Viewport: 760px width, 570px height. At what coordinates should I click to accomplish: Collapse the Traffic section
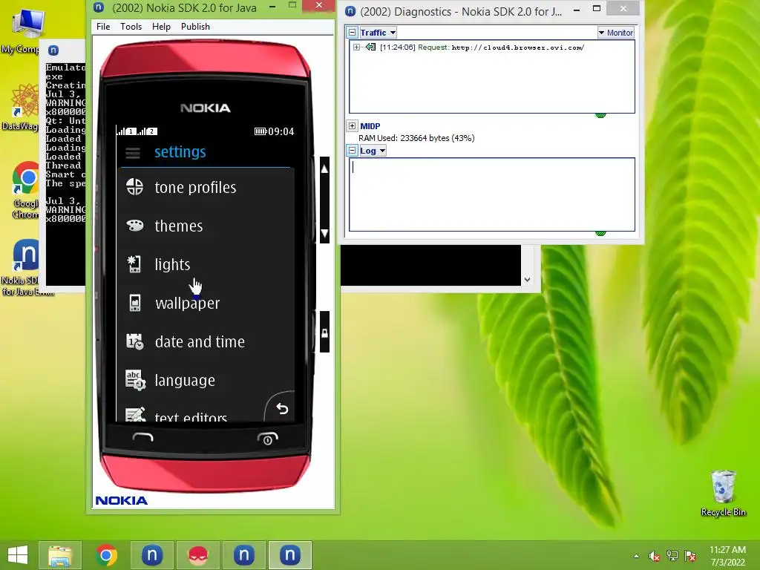[353, 33]
